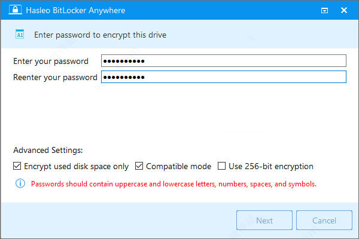Image resolution: width=359 pixels, height=239 pixels.
Task: Click the encrypted drive icon in header
Action: (x=19, y=35)
